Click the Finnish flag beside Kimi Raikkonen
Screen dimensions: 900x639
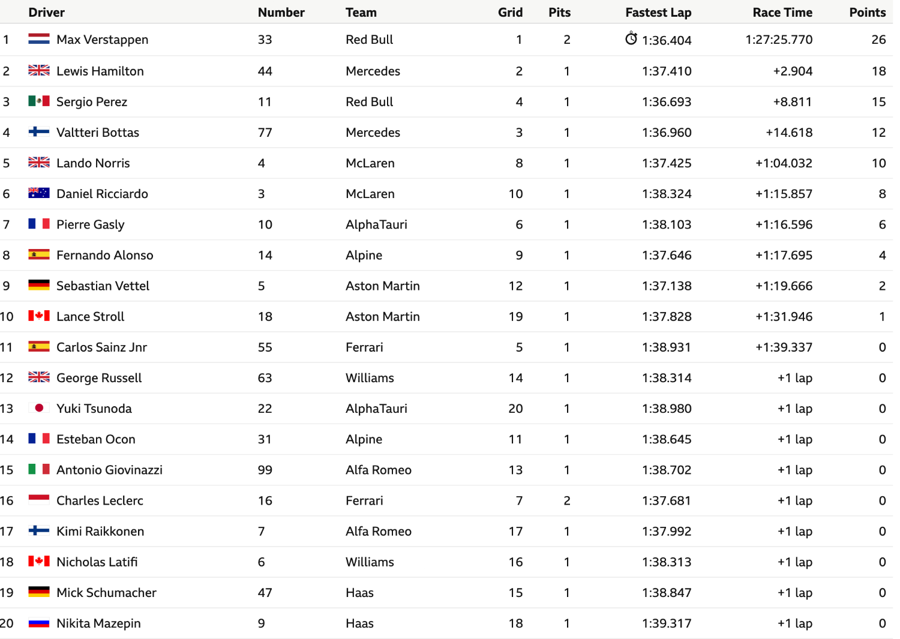[x=39, y=530]
